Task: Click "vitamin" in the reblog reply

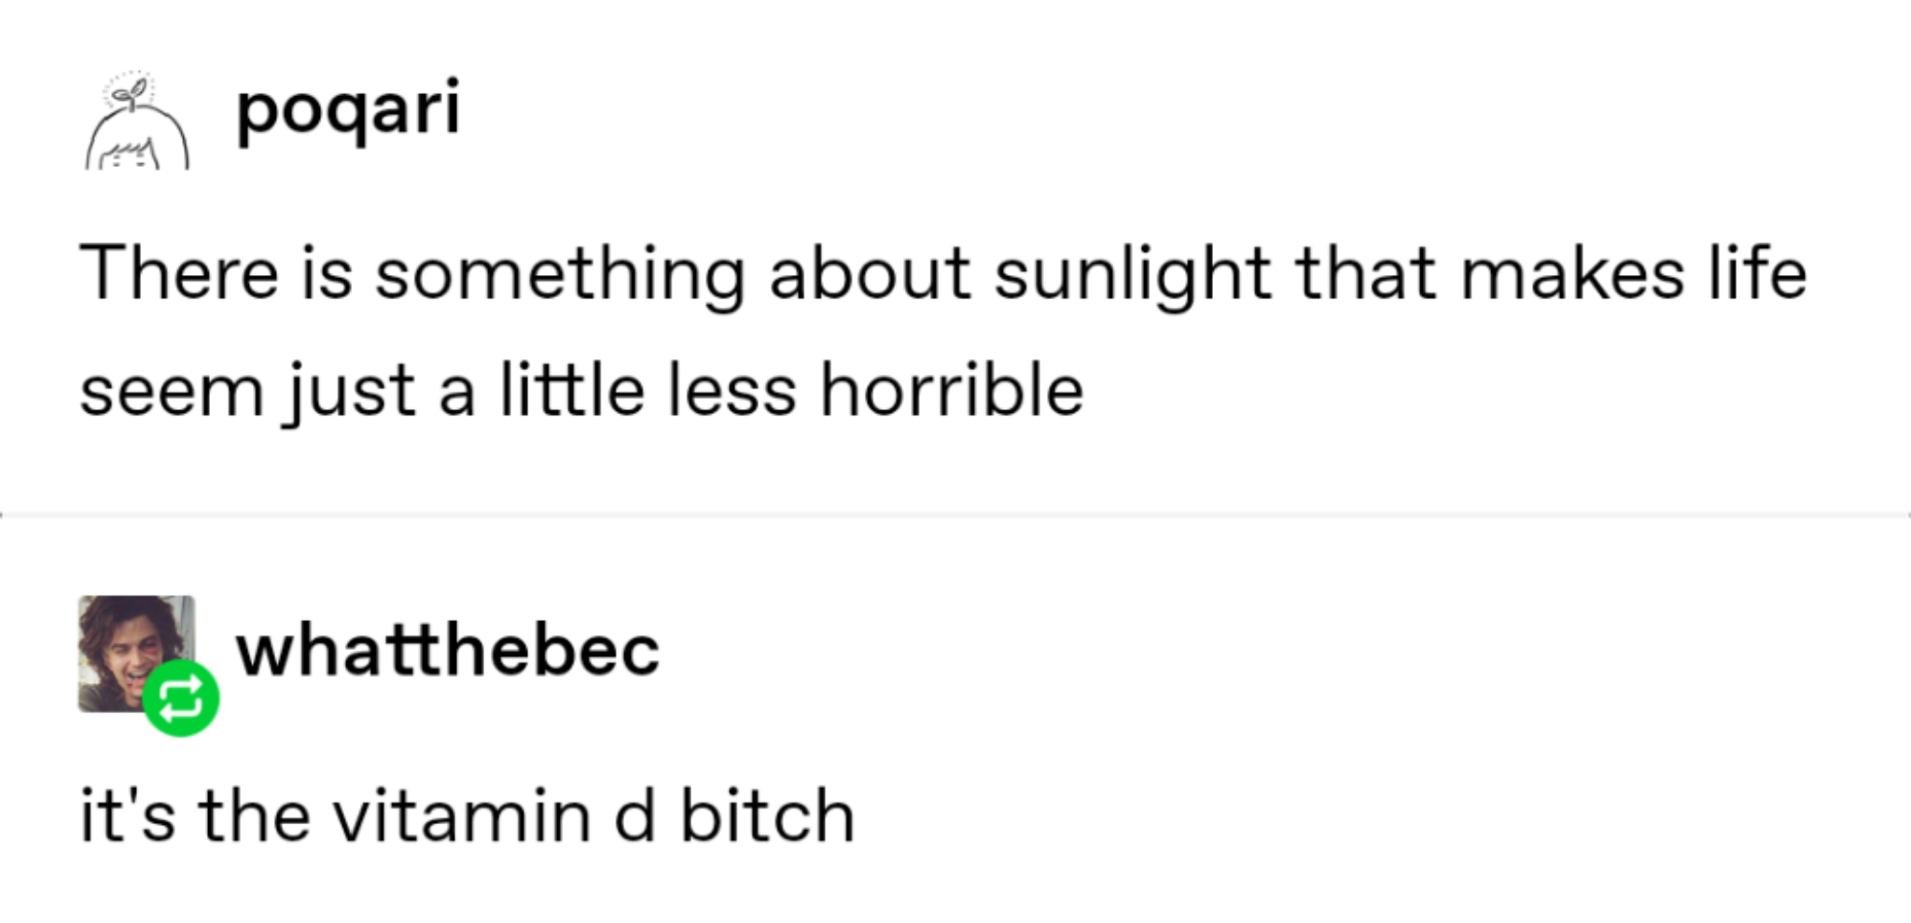Action: 462,817
